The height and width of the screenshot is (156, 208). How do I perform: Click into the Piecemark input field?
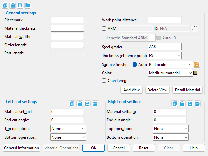click(x=67, y=20)
